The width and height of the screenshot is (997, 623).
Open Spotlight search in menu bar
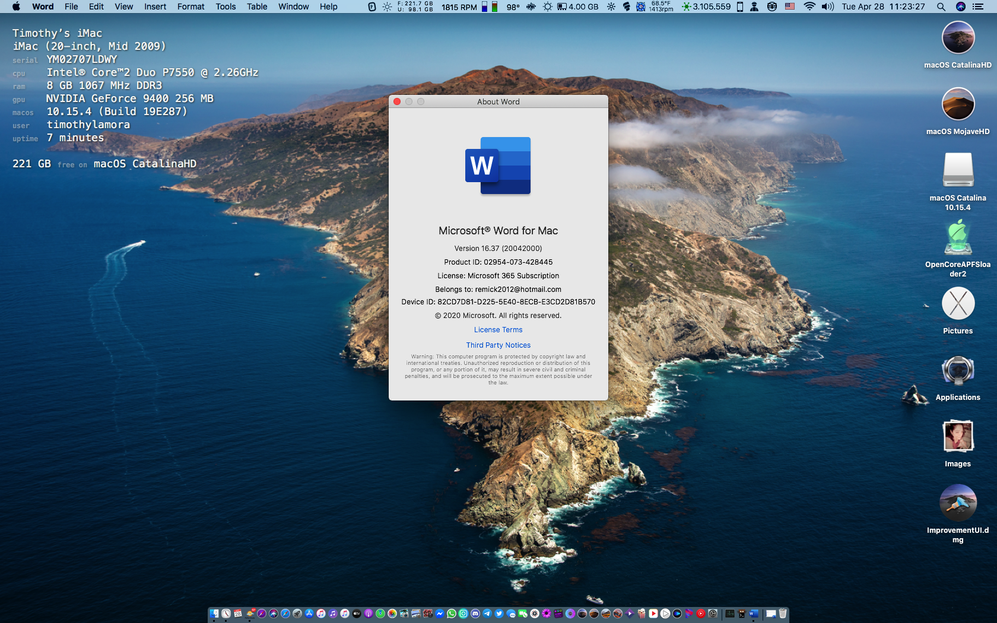(x=941, y=7)
